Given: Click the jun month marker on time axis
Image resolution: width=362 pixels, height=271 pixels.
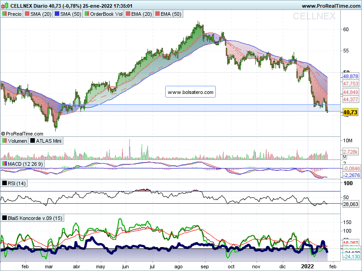Looking at the screenshot, I should pyautogui.click(x=125, y=266).
